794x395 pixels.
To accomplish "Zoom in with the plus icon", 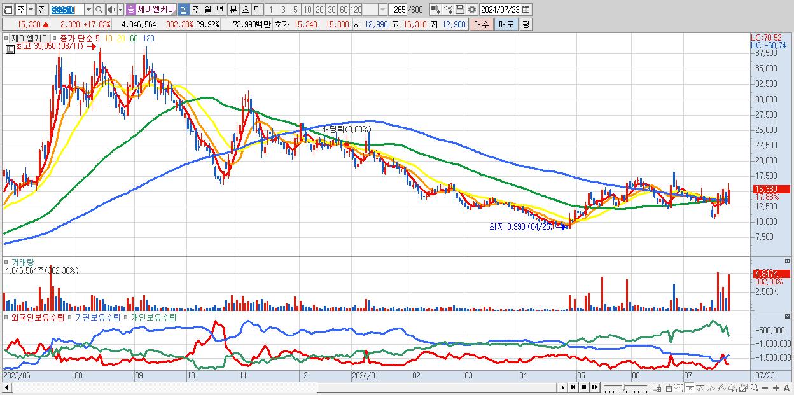I will pos(776,387).
